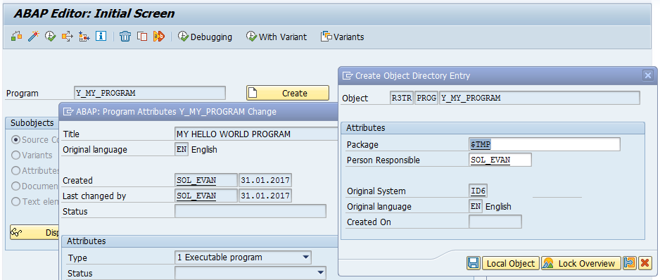The width and height of the screenshot is (660, 280).
Task: Click the Display button with glasses icon
Action: [x=34, y=232]
